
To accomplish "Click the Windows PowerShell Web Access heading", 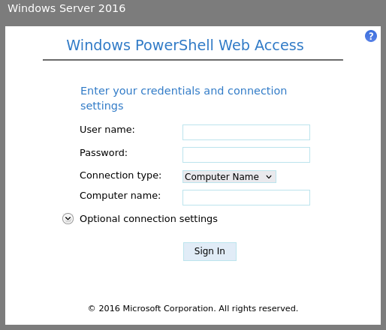I will tap(185, 45).
